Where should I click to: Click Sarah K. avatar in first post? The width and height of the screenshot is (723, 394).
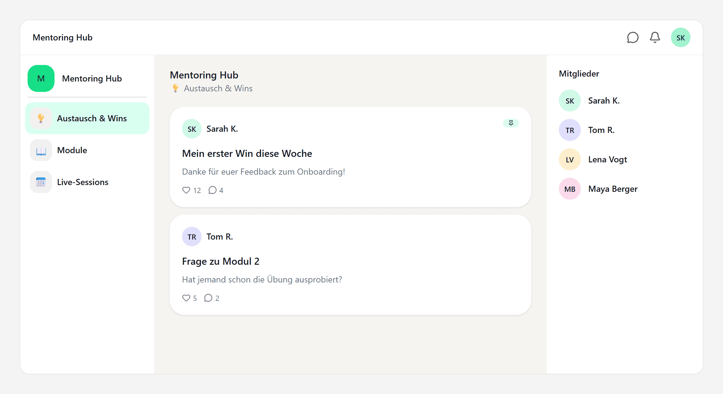click(x=192, y=129)
